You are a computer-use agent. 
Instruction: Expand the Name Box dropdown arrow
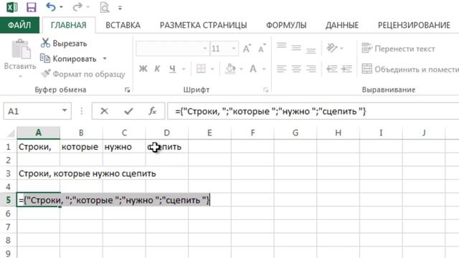[65, 111]
